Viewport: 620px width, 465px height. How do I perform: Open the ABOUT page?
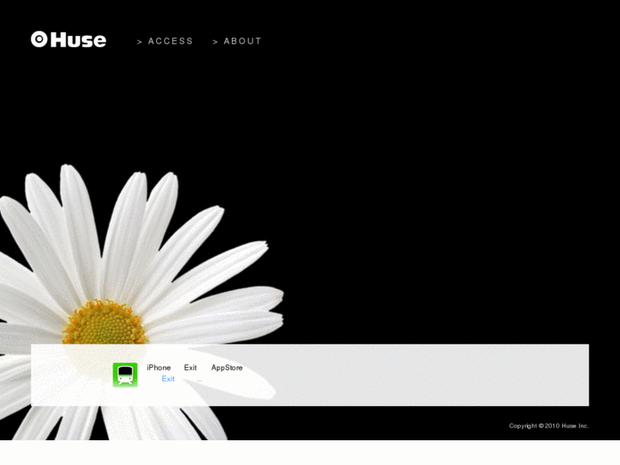[x=237, y=41]
